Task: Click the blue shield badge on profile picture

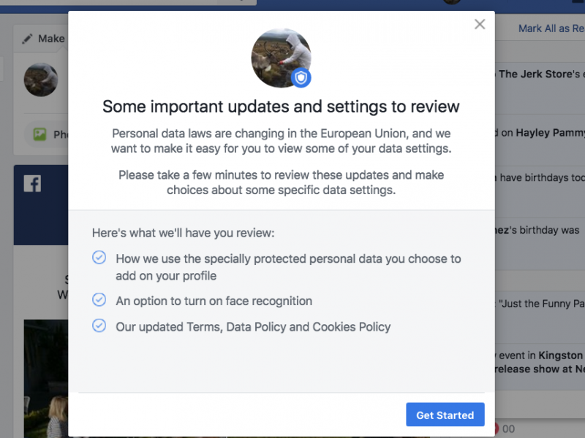Action: [x=301, y=78]
